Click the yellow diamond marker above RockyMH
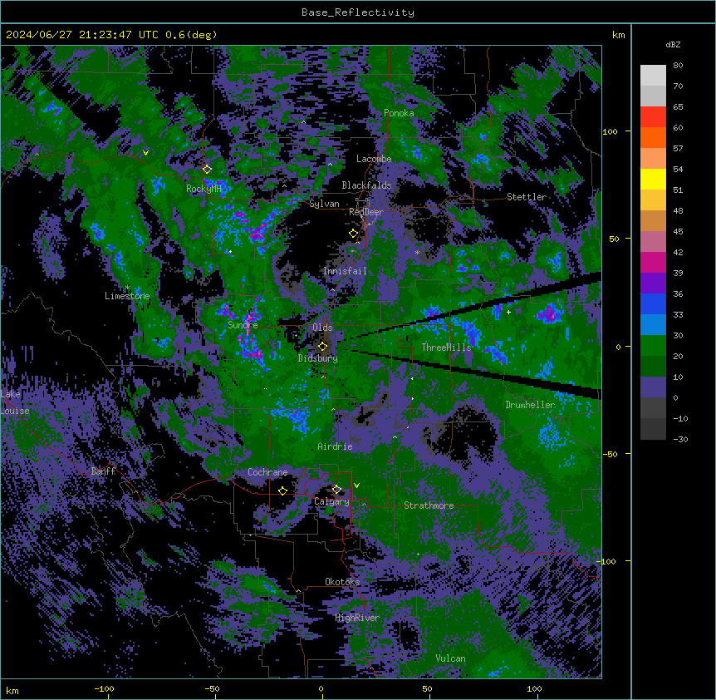 (208, 170)
